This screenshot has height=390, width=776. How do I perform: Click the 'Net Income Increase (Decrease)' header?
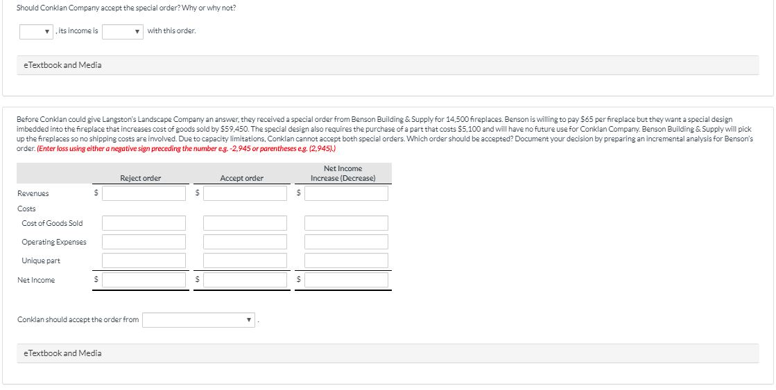click(343, 173)
